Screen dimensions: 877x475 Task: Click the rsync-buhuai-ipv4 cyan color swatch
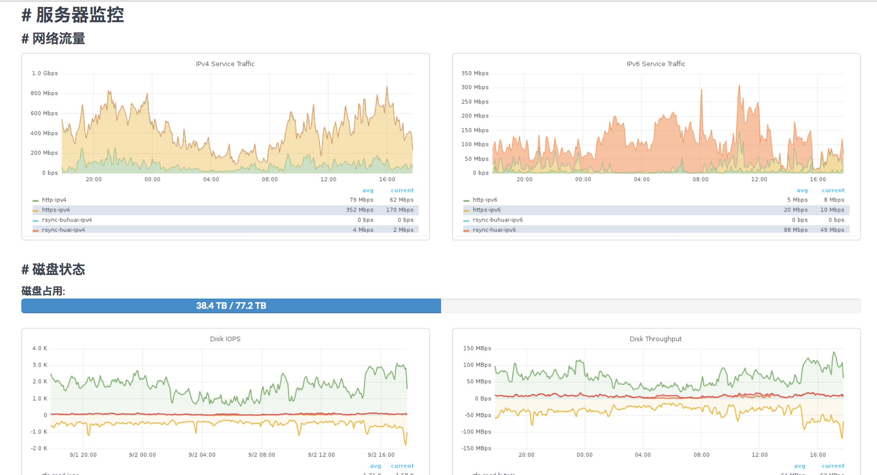(x=35, y=220)
